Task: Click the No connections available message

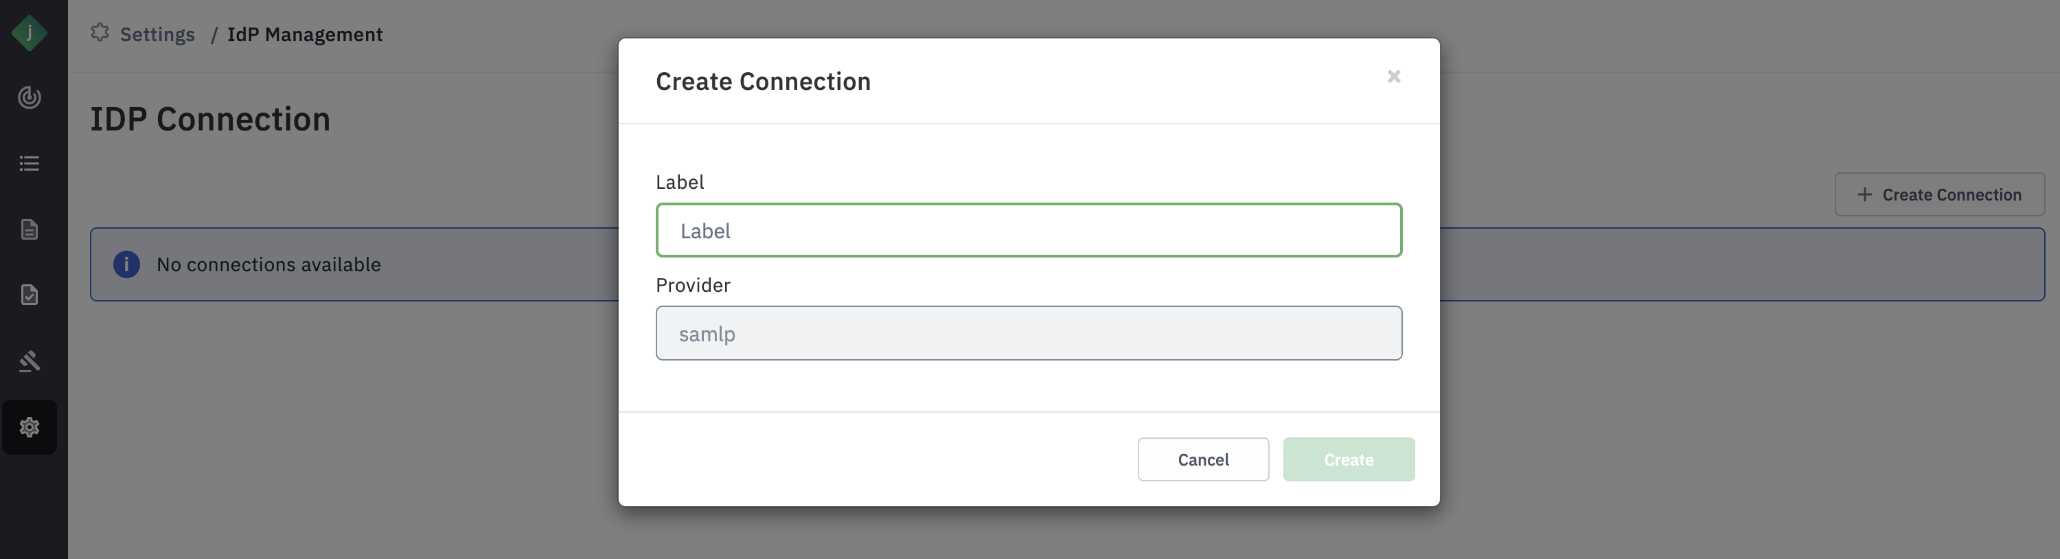Action: (x=268, y=264)
